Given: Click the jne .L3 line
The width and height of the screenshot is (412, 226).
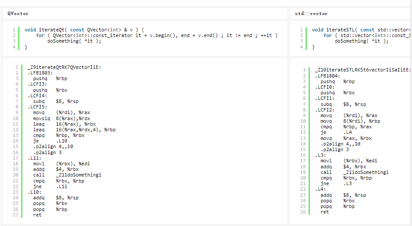Looking at the screenshot, I should tap(336, 183).
